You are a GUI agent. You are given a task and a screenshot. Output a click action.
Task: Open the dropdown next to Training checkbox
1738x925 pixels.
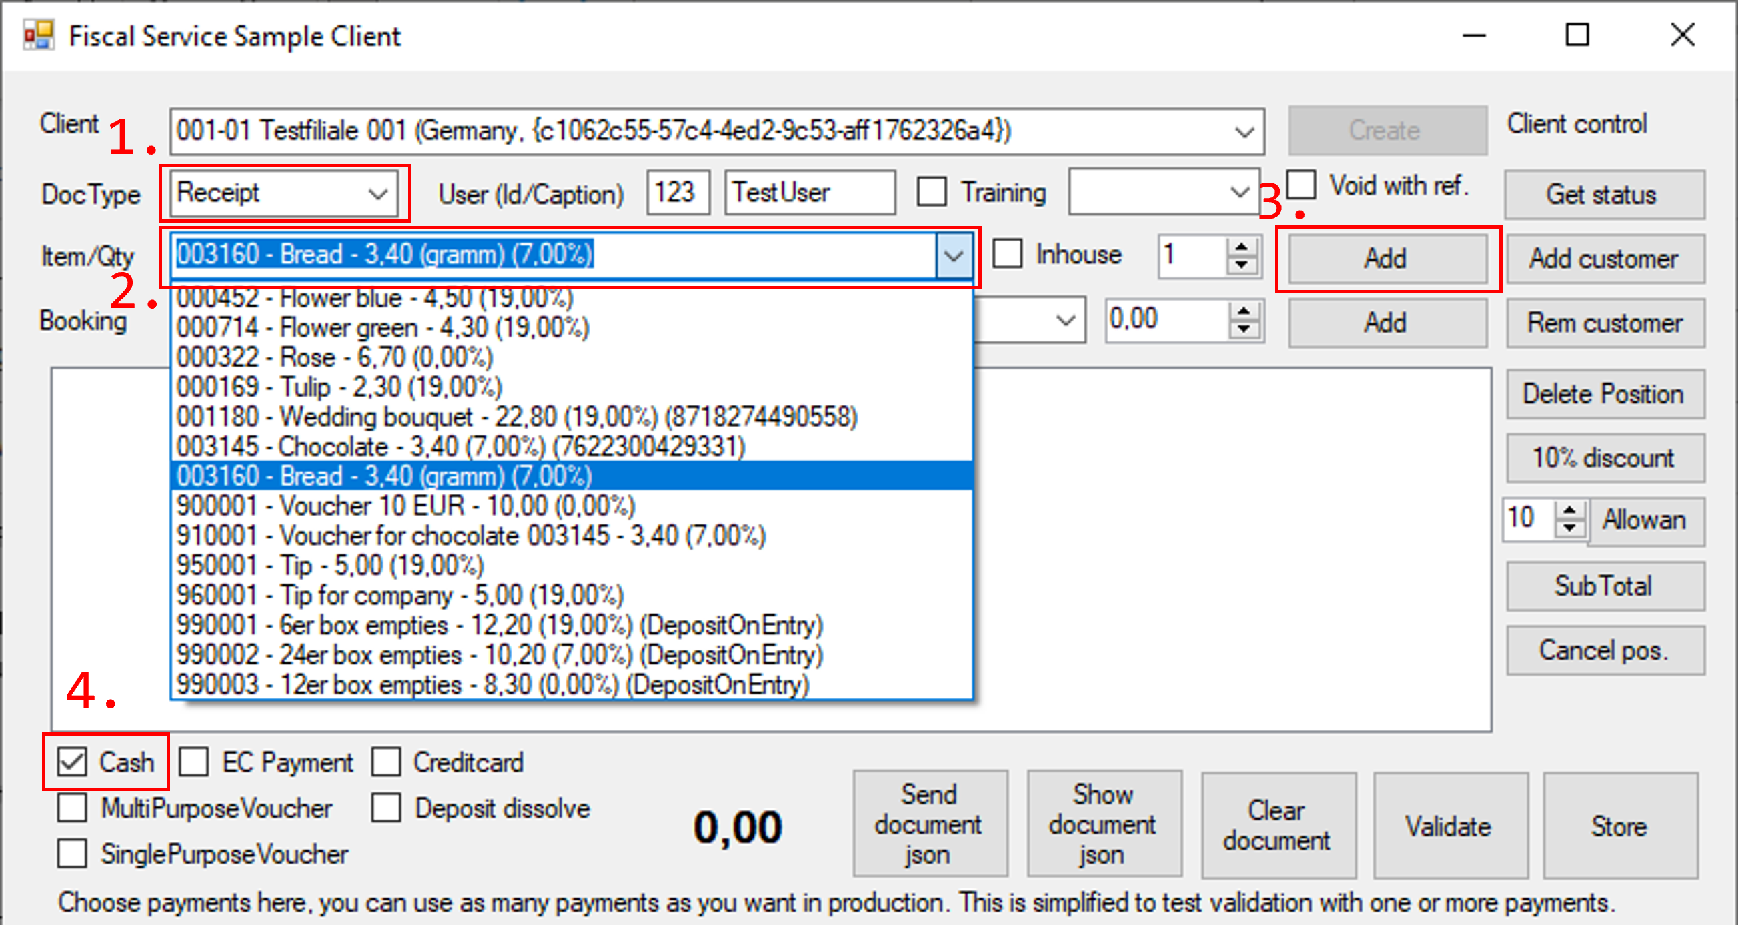(1238, 192)
